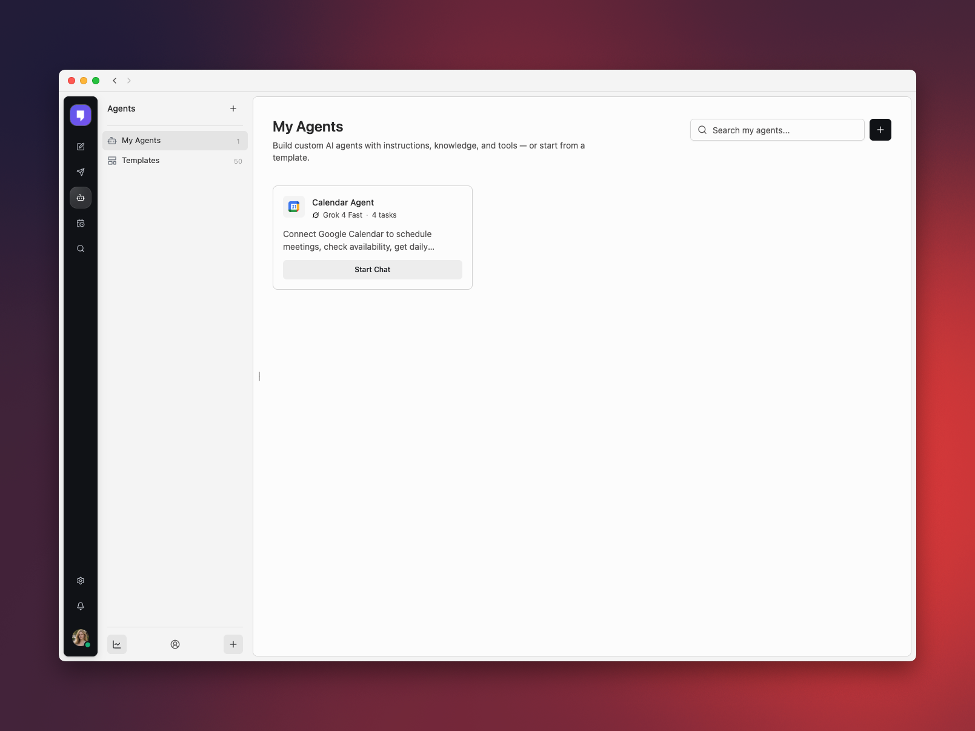Click the yellow minimize window button

[84, 81]
